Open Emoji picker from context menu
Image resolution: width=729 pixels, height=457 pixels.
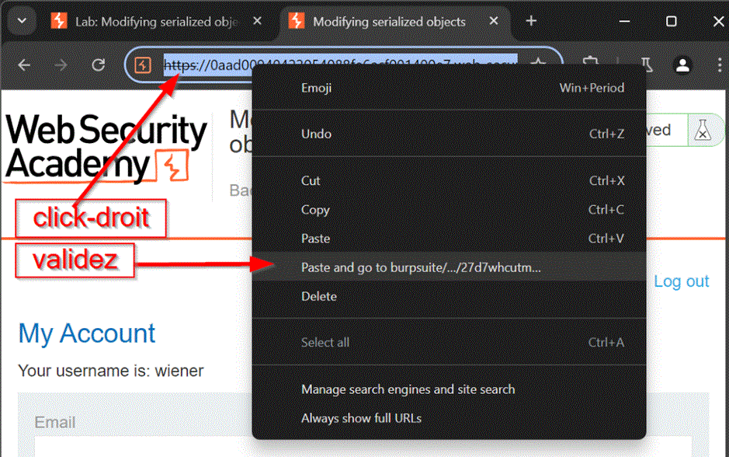click(316, 88)
